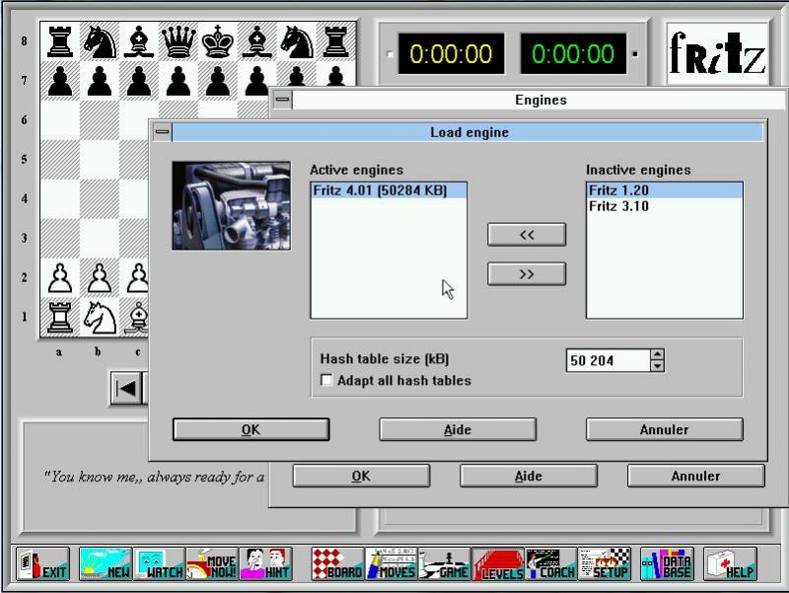Start a new game with NEW icon
This screenshot has width=789, height=593.
click(x=105, y=563)
